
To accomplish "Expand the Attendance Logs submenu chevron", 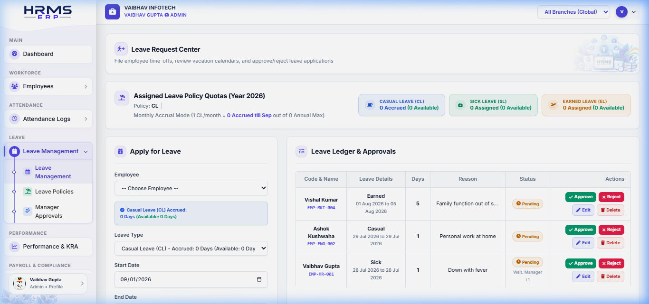I will click(x=86, y=119).
